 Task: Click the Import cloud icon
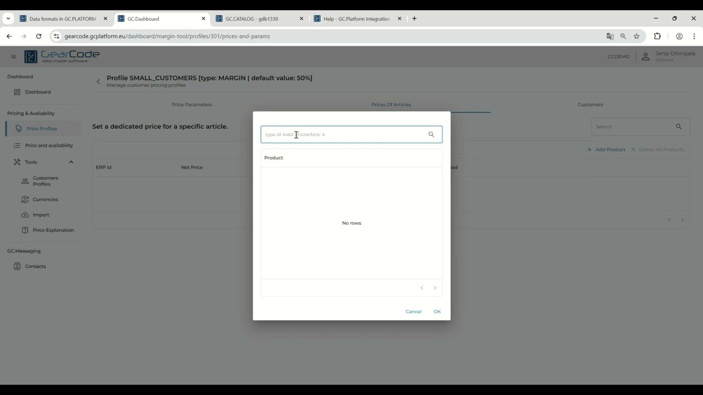(25, 215)
